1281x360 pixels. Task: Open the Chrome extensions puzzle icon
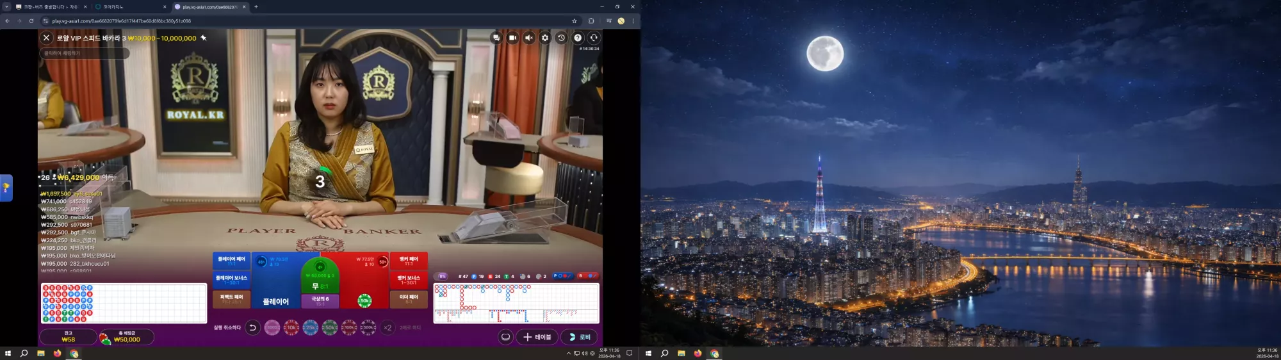pyautogui.click(x=591, y=21)
